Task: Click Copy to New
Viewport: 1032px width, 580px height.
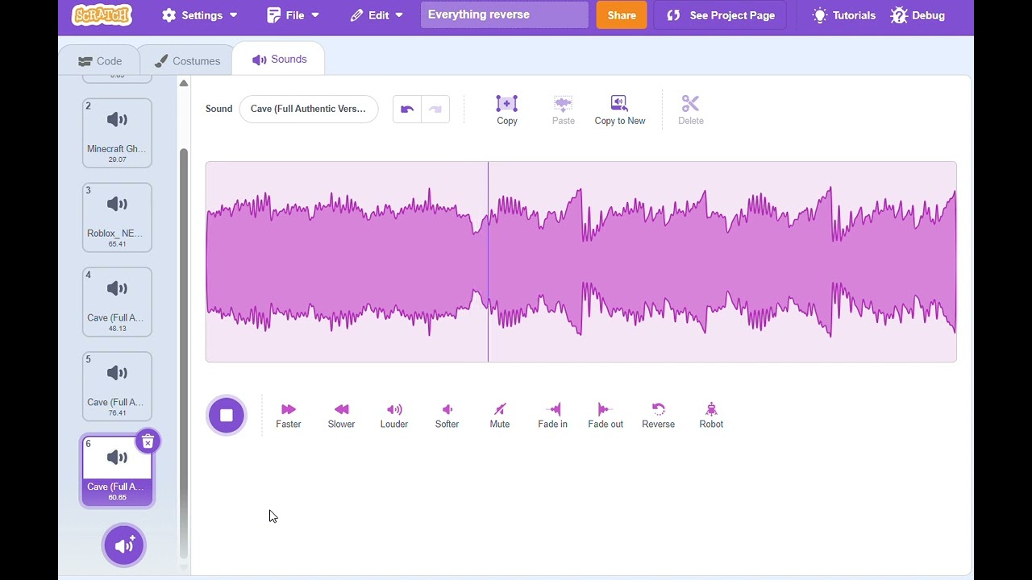Action: tap(620, 110)
